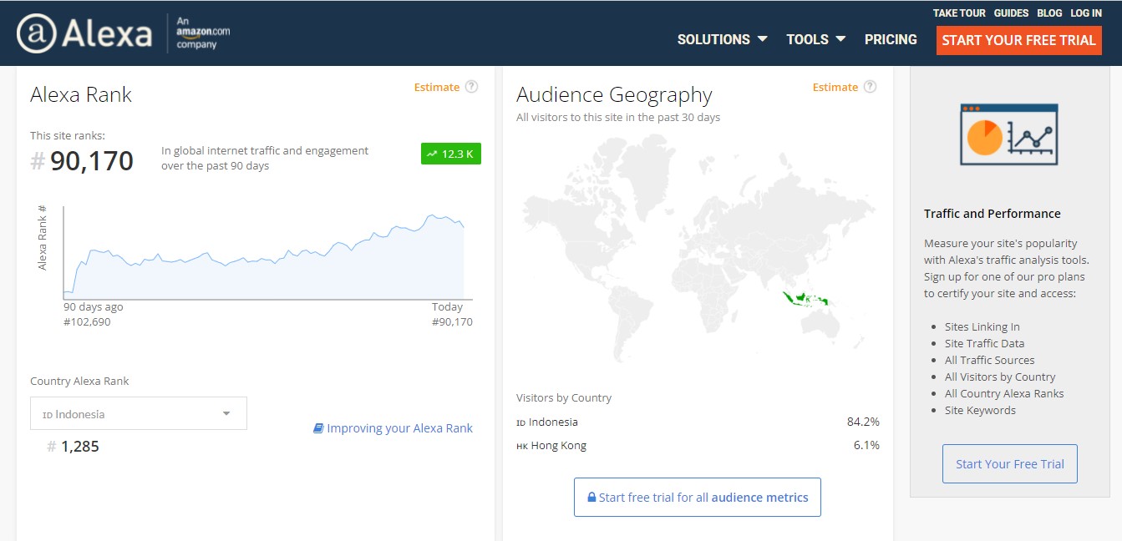
Task: Open the Guides link in top bar
Action: coord(1011,13)
